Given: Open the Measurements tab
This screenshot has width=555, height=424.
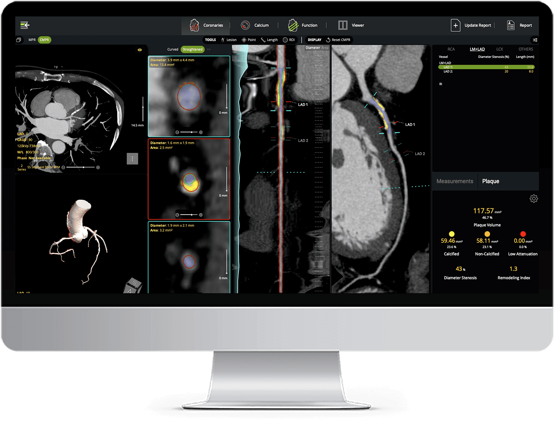Looking at the screenshot, I should point(454,181).
